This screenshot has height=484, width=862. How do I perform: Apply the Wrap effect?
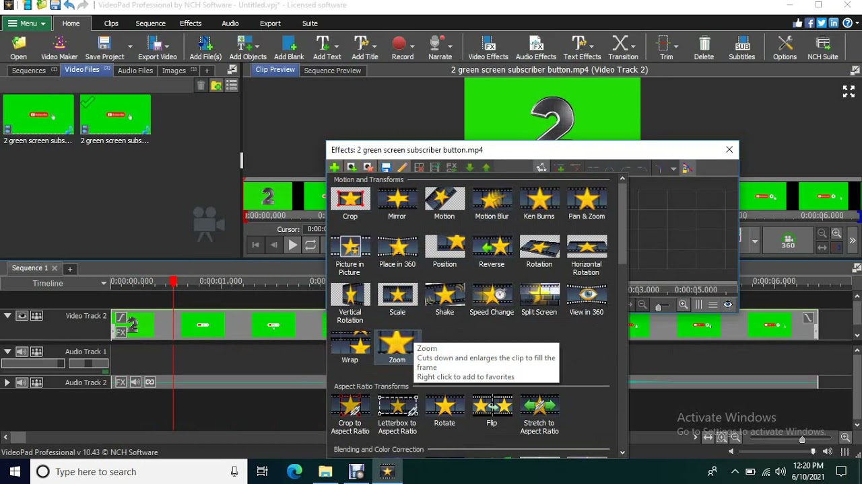350,348
